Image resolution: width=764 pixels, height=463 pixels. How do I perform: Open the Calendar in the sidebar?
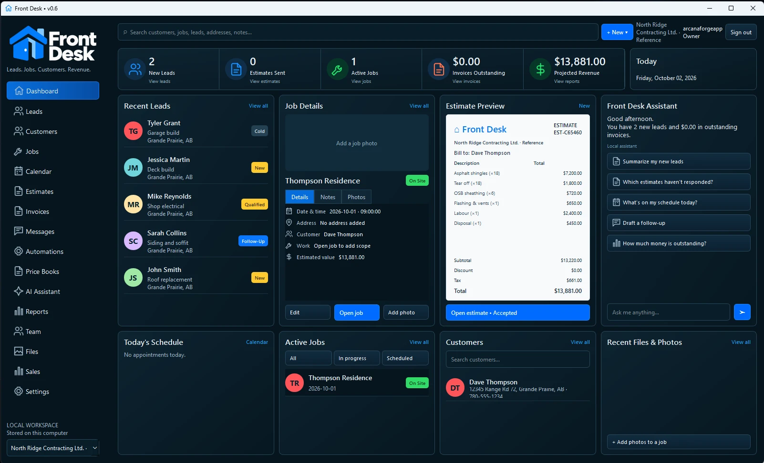point(52,171)
